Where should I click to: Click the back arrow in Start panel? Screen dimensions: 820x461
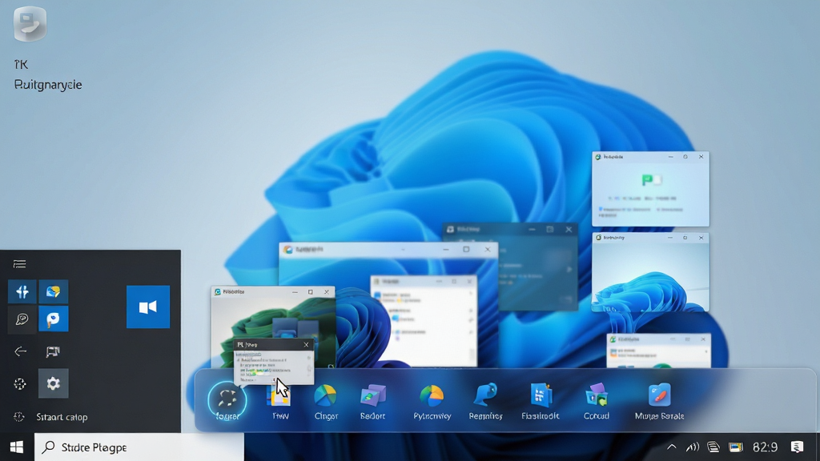click(x=20, y=351)
